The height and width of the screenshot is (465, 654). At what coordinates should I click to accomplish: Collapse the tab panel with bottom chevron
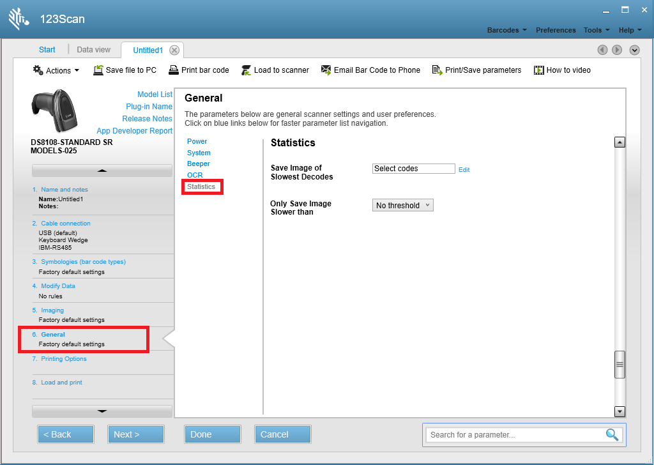pos(634,50)
